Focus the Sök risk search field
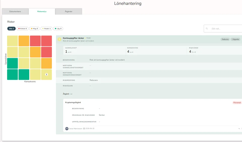Viewport: 242px width, 142px height. 223,28
